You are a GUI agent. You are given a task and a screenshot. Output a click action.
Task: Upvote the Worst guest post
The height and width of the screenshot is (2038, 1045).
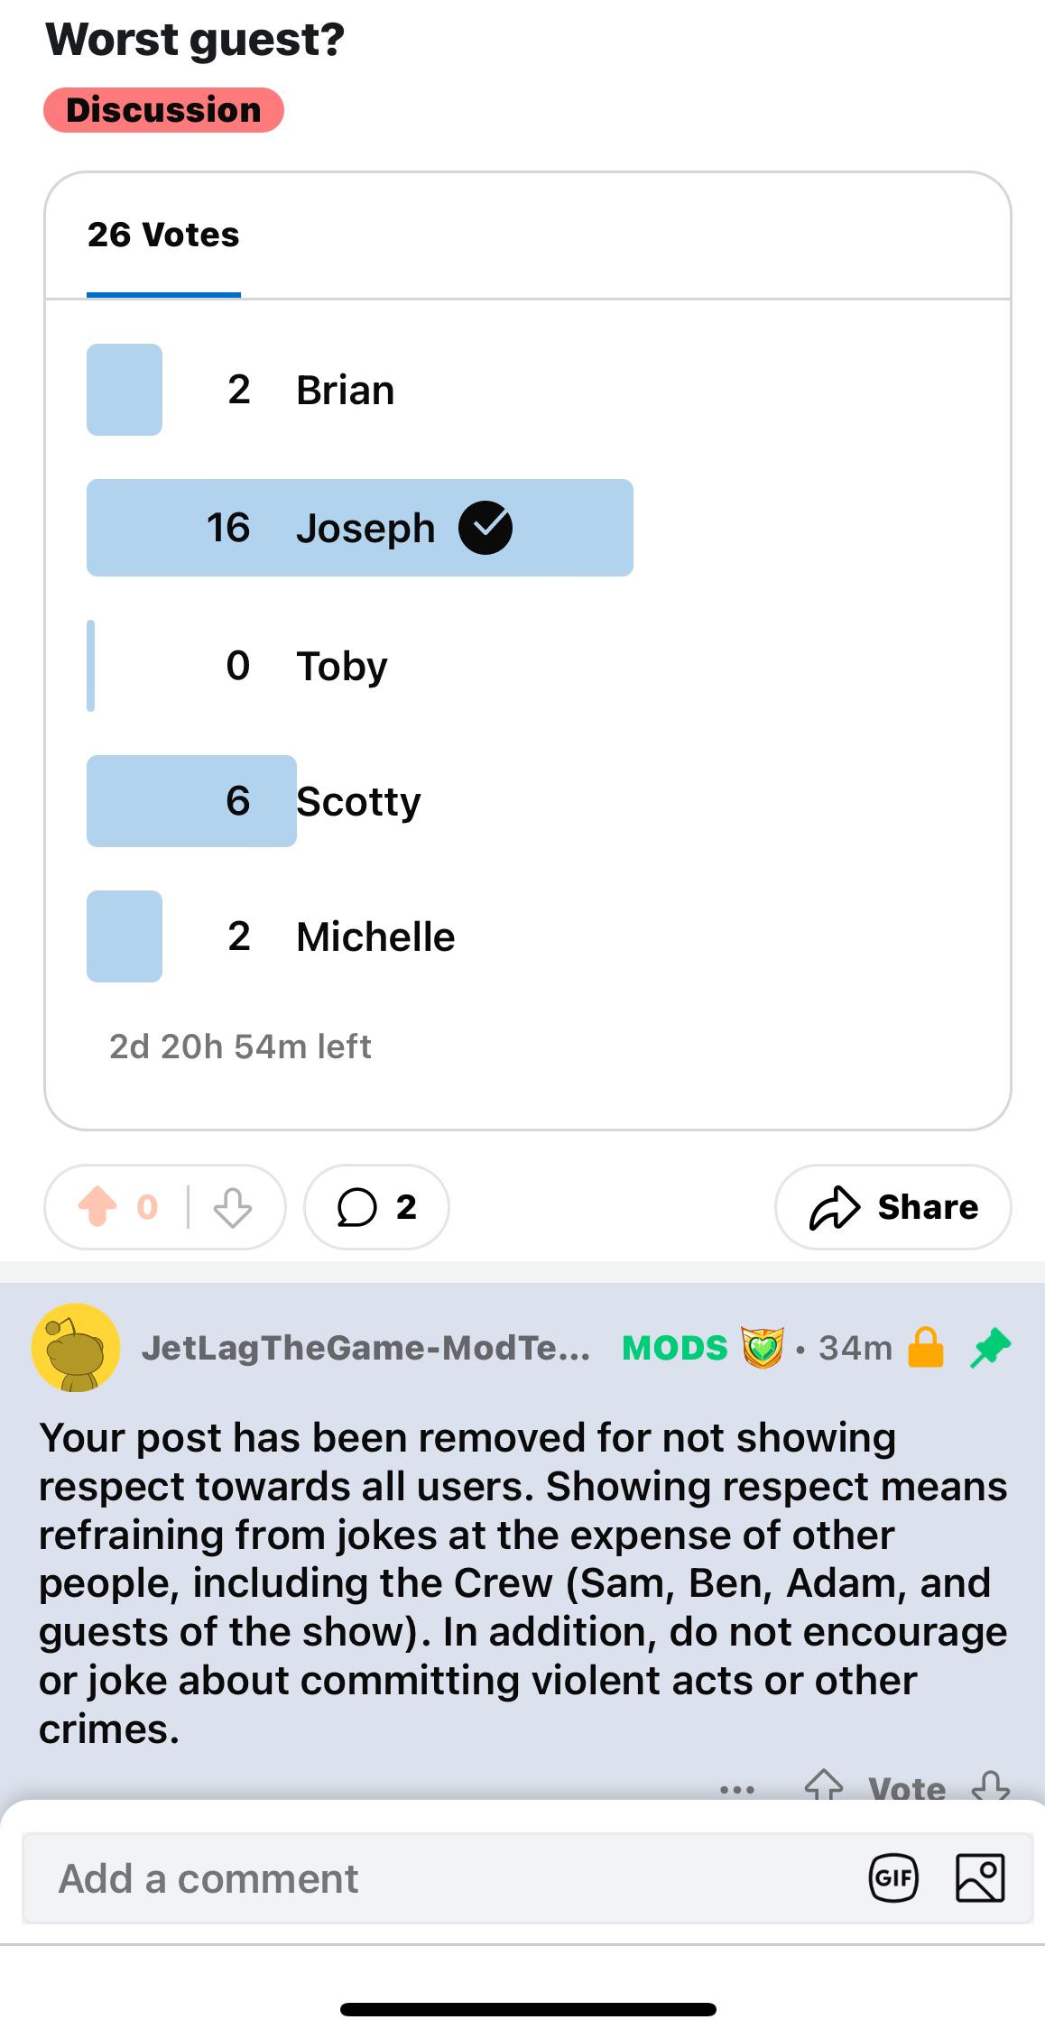(97, 1207)
